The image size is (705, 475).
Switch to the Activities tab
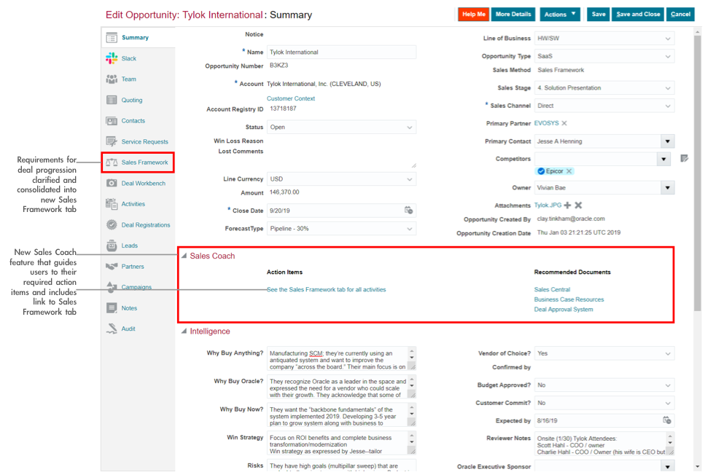138,203
